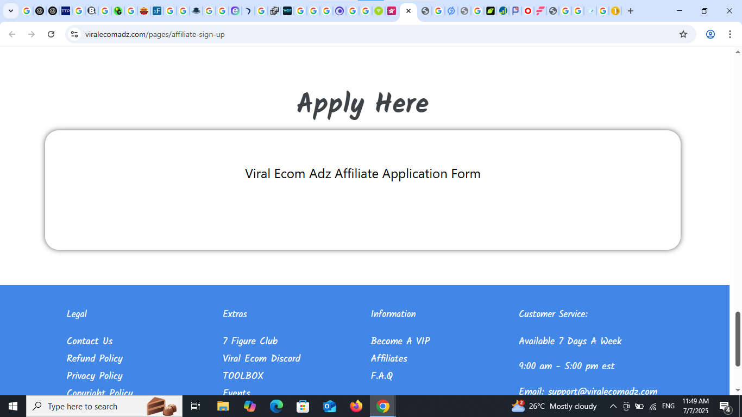Close the current active tab
The height and width of the screenshot is (417, 742).
point(408,11)
